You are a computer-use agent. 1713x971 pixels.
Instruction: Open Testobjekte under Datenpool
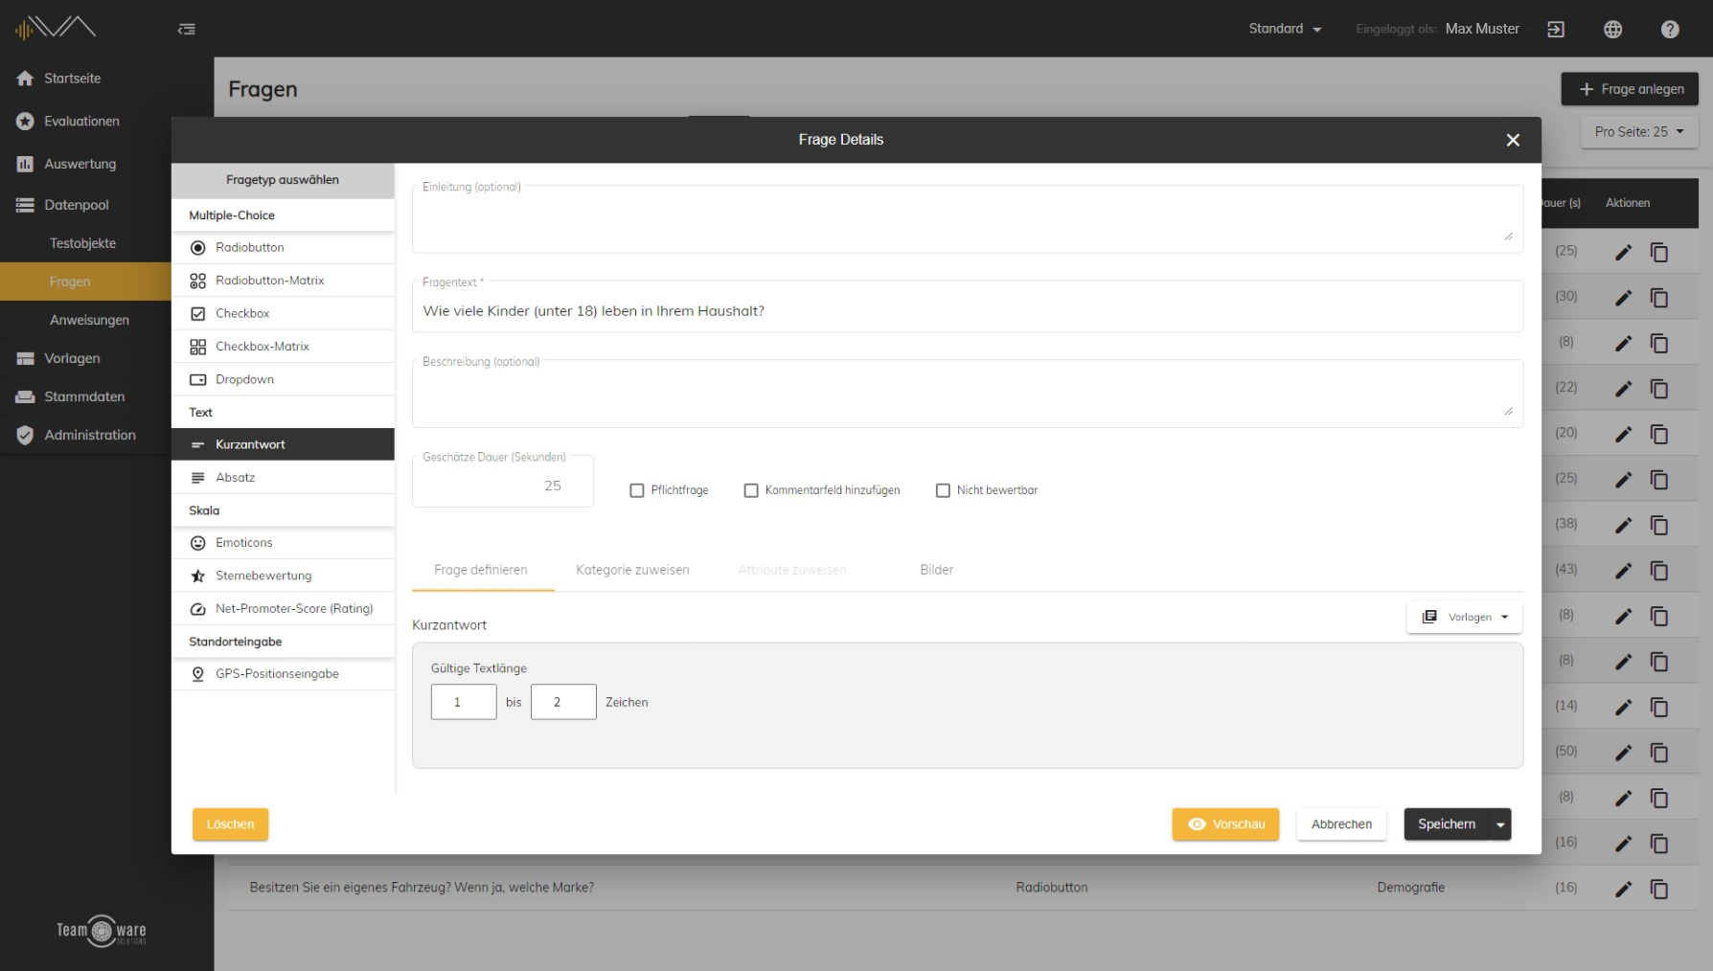(x=85, y=243)
